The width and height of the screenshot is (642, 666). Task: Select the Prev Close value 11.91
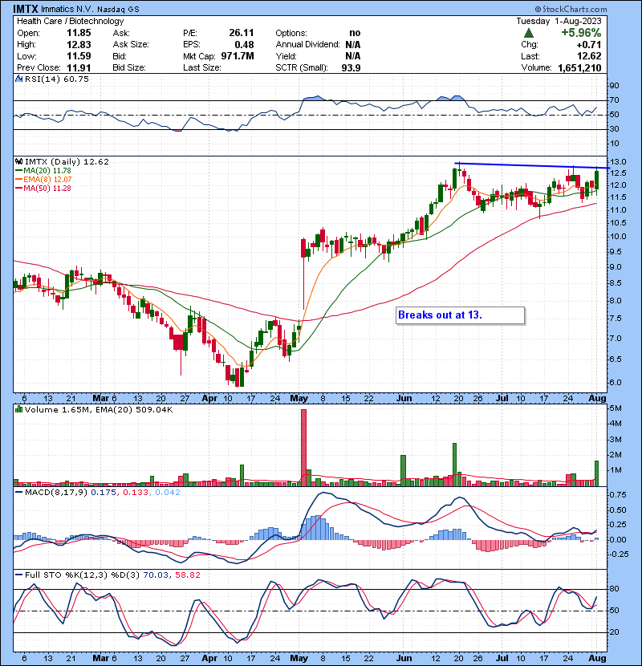(79, 67)
